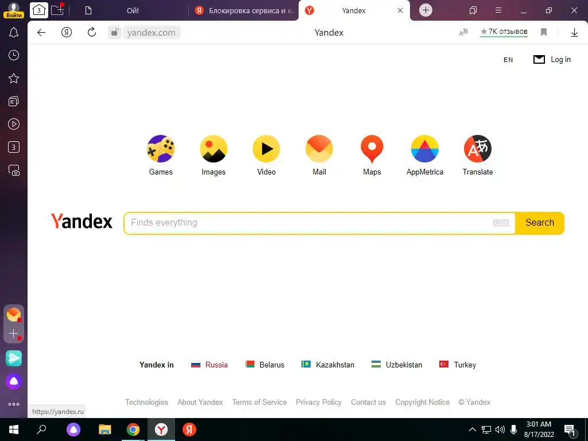Change language via EN selector
This screenshot has width=588, height=441.
tap(508, 60)
